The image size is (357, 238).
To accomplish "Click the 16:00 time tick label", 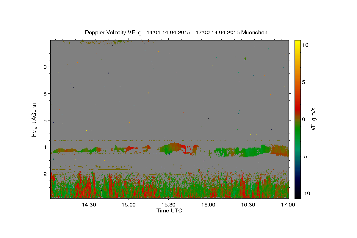I will [208, 205].
